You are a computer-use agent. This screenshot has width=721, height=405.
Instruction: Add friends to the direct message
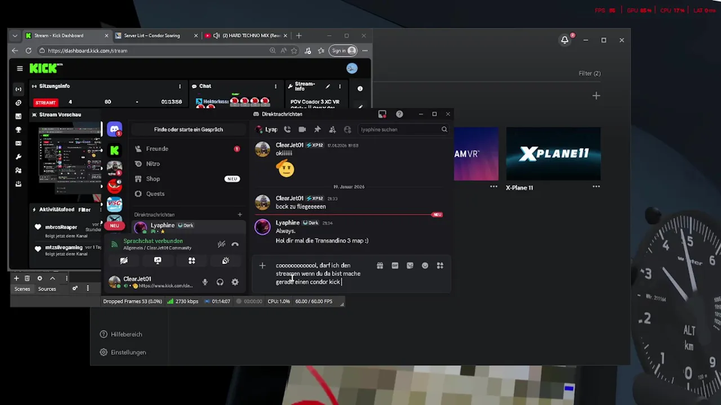[x=332, y=129]
